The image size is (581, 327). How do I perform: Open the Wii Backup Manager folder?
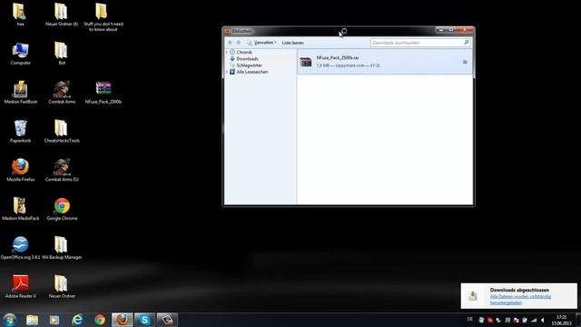[62, 248]
